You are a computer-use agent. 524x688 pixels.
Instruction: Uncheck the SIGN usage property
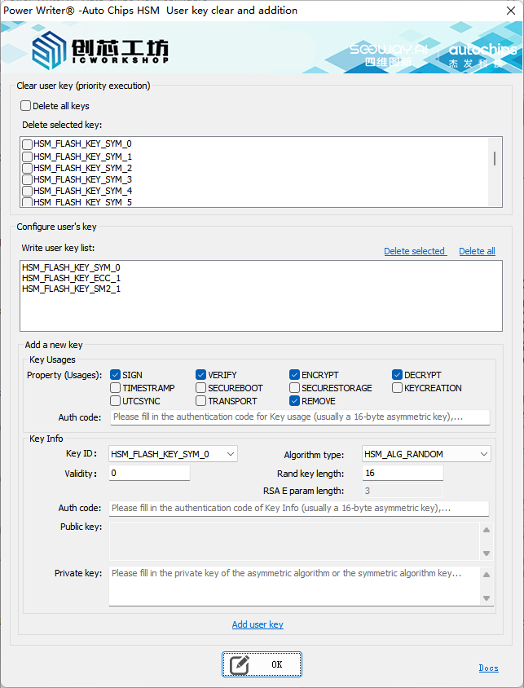pyautogui.click(x=116, y=375)
